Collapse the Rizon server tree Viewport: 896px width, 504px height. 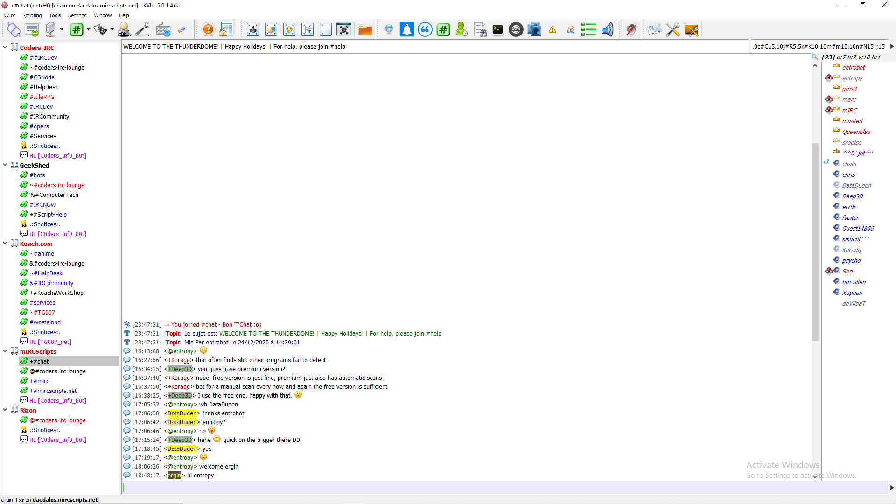pyautogui.click(x=5, y=410)
